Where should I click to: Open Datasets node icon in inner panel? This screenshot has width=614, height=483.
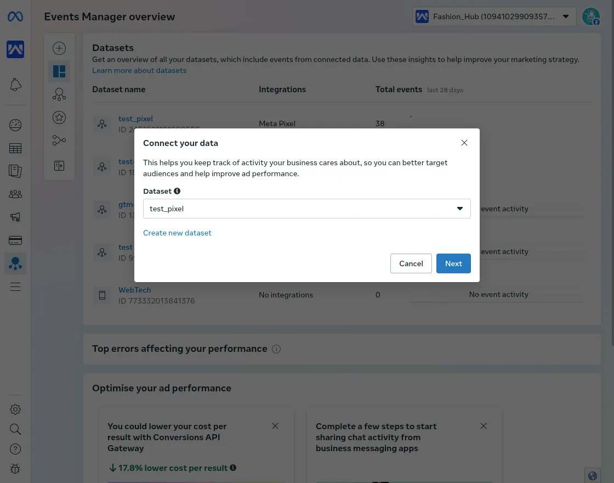click(x=59, y=94)
